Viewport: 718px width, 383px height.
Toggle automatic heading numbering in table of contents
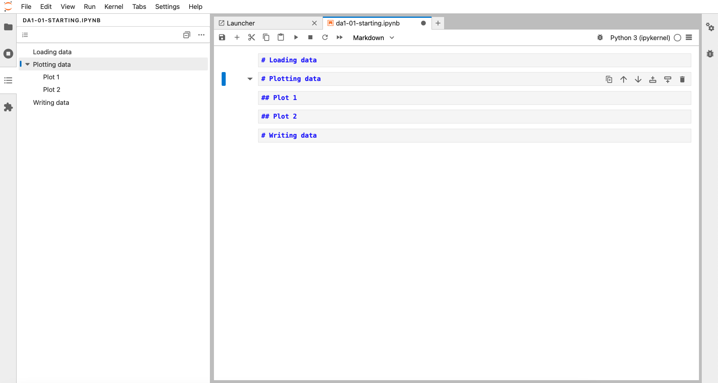[25, 35]
